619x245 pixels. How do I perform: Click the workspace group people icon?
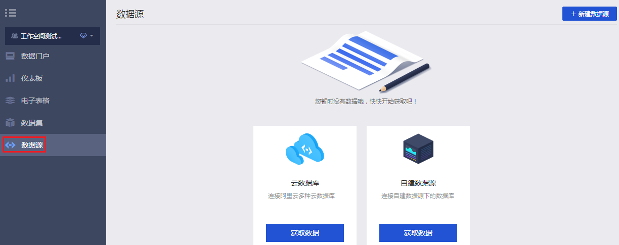coord(14,36)
